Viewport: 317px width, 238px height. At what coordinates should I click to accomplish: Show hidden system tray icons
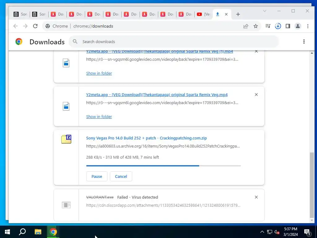[262, 232]
